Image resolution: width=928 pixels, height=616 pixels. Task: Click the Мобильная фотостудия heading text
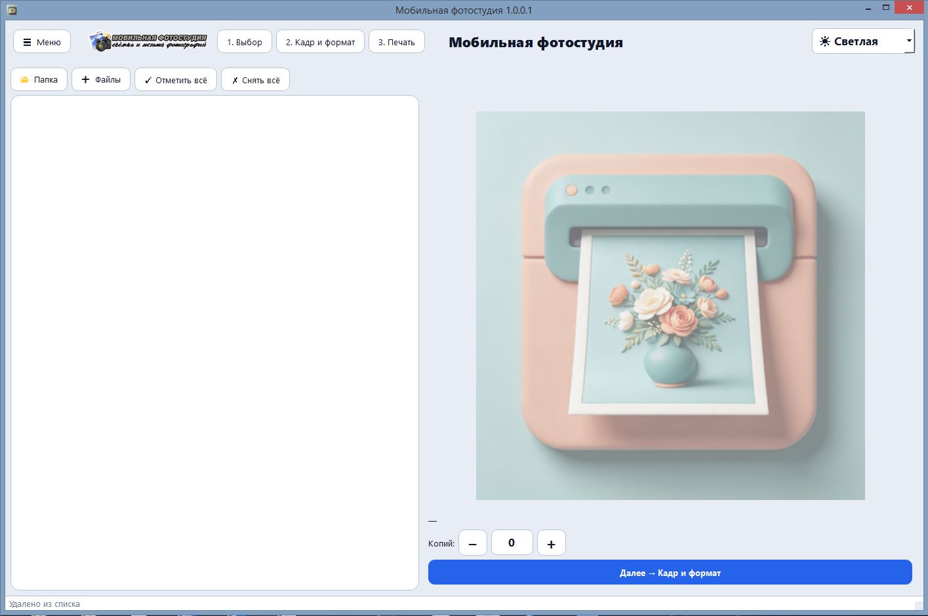coord(536,43)
